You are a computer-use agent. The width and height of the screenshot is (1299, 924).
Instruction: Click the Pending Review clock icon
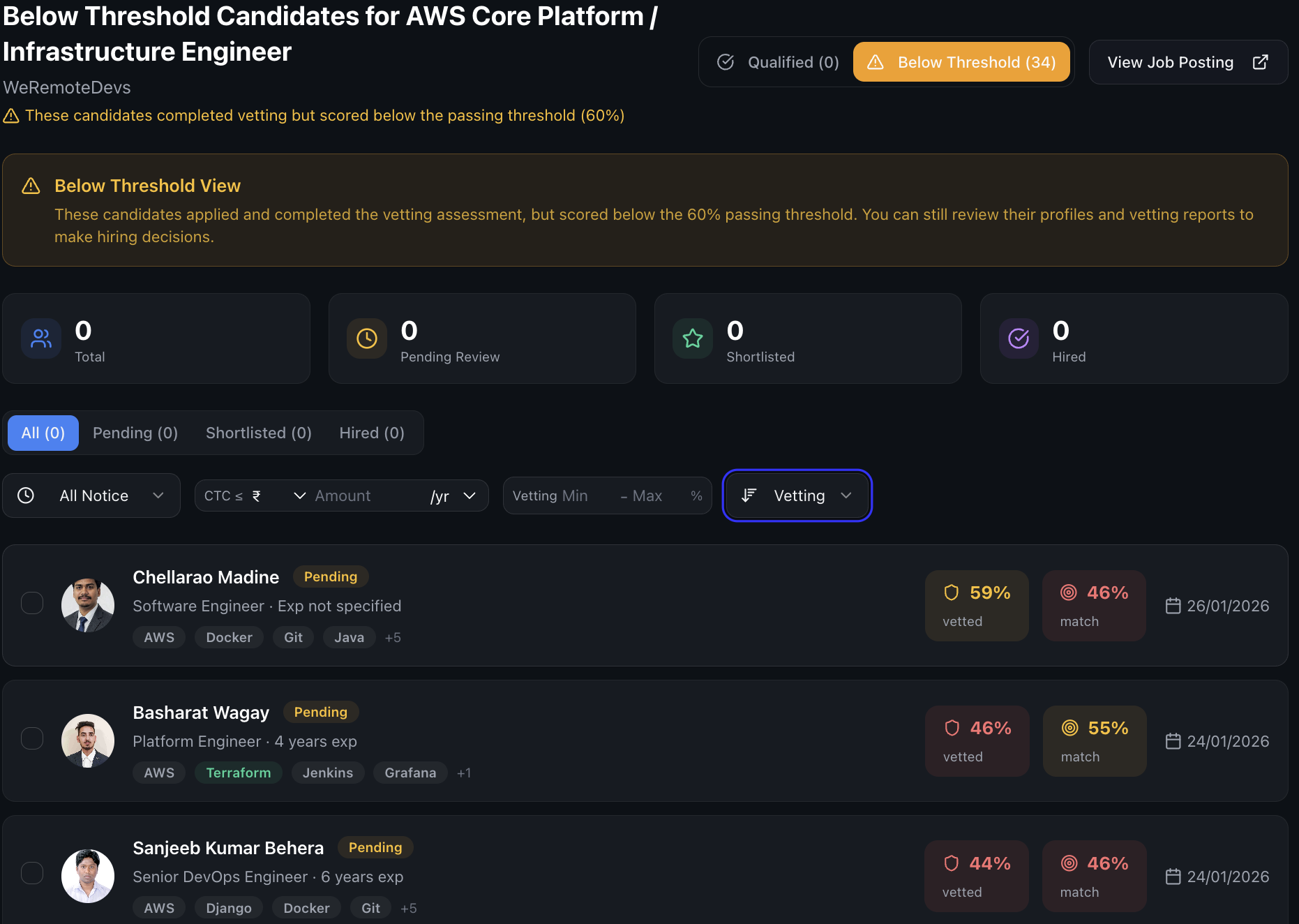pyautogui.click(x=366, y=338)
